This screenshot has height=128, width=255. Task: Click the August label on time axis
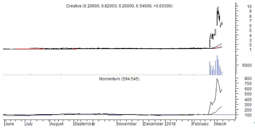pyautogui.click(x=57, y=124)
